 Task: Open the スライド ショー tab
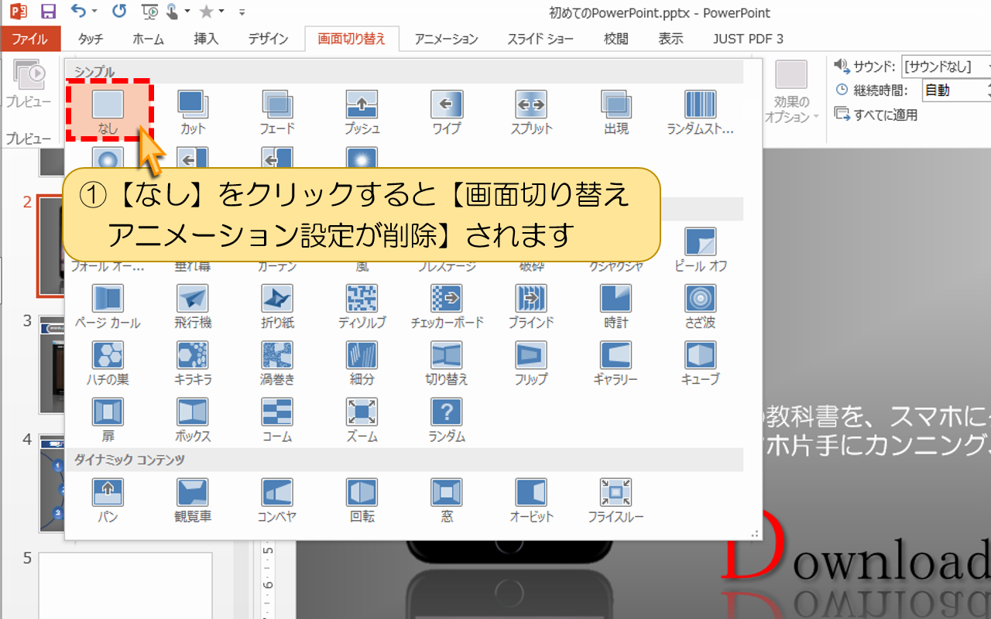[x=540, y=39]
